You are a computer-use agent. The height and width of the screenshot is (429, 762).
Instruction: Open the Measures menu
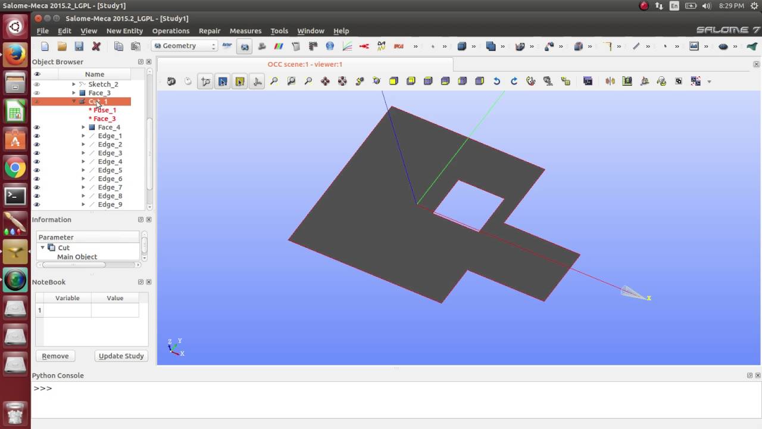(x=245, y=31)
